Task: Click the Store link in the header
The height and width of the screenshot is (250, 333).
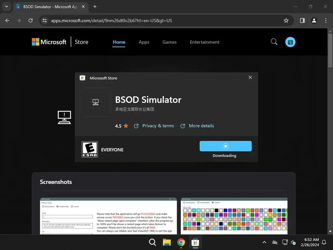Action: tap(82, 42)
